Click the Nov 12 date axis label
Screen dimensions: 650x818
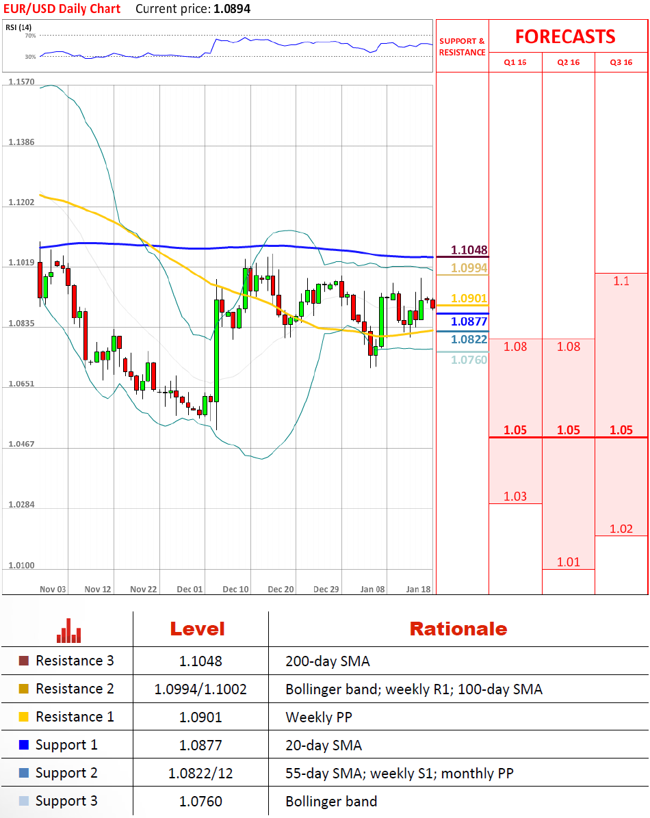[98, 589]
